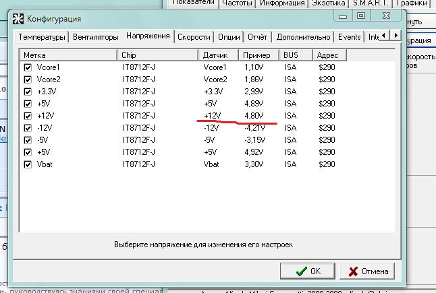Toggle the -12V row checkbox

(28, 128)
